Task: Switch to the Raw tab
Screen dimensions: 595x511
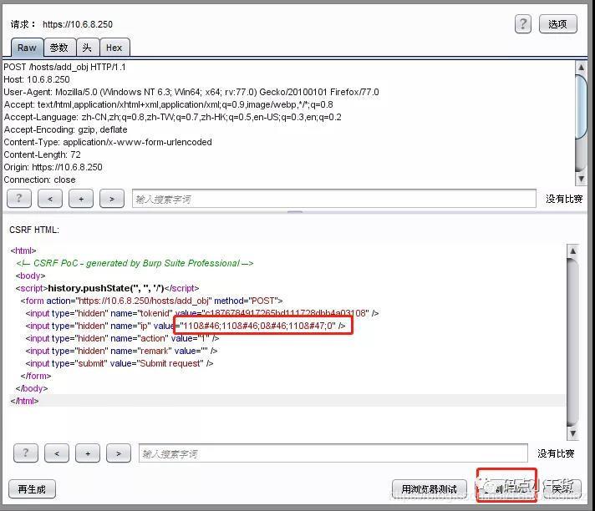Action: tap(27, 48)
